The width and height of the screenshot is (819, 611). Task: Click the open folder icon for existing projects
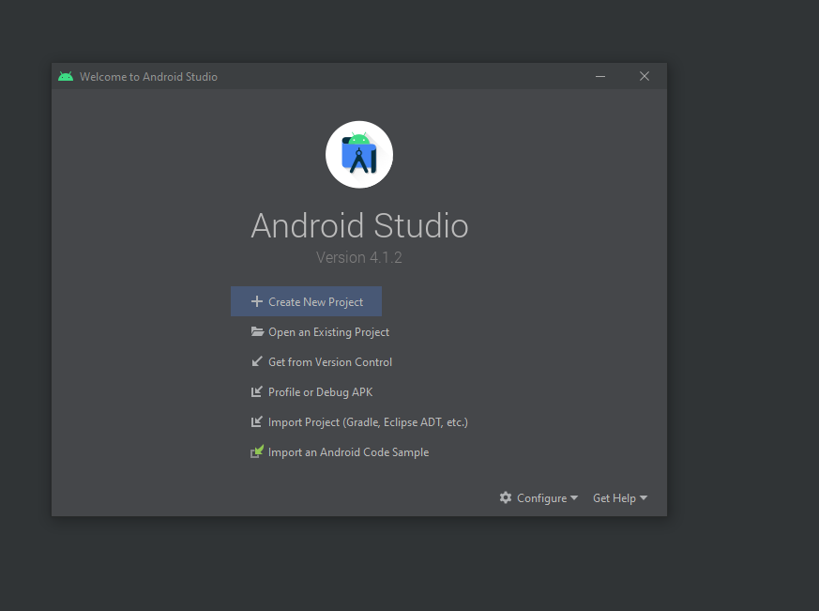(x=257, y=332)
